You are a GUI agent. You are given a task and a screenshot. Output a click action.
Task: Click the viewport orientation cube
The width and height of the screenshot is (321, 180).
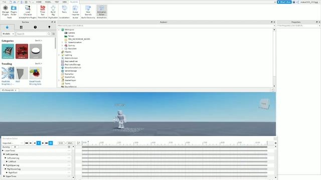pyautogui.click(x=264, y=104)
